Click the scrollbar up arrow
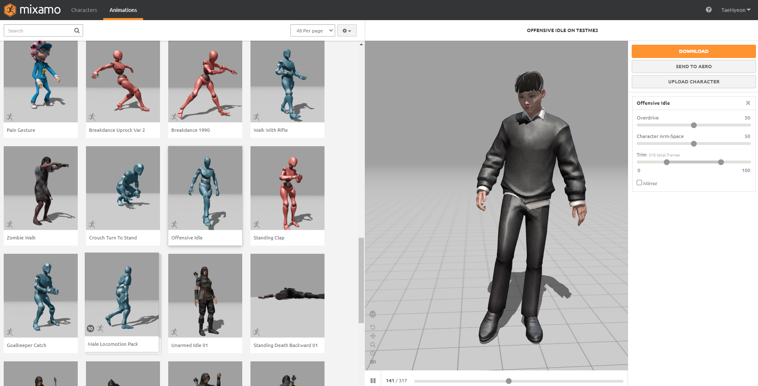The image size is (758, 386). (361, 44)
